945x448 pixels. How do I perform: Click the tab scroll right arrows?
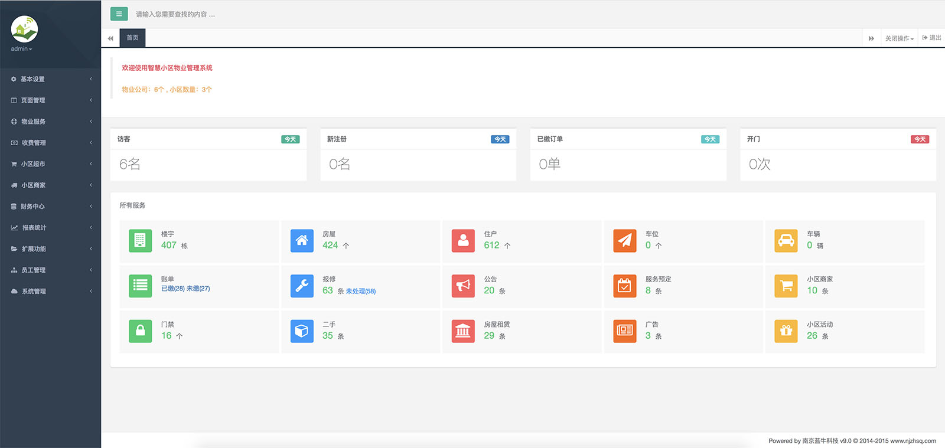[x=871, y=38]
